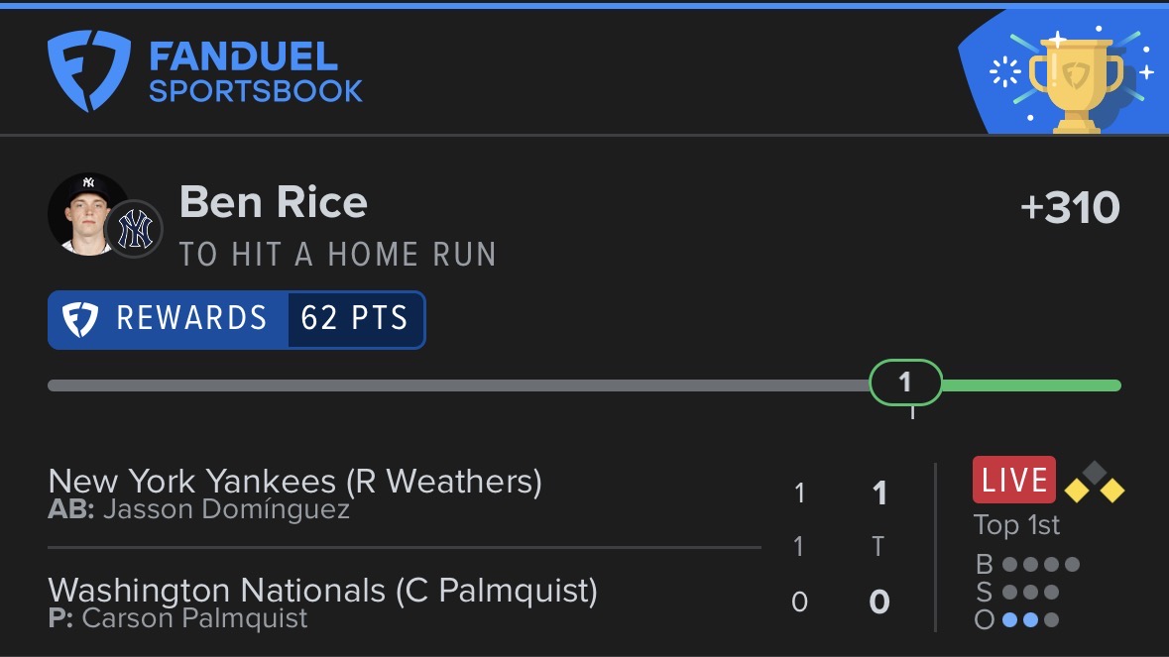Select the +310 odds value
The height and width of the screenshot is (657, 1169).
click(x=1070, y=208)
